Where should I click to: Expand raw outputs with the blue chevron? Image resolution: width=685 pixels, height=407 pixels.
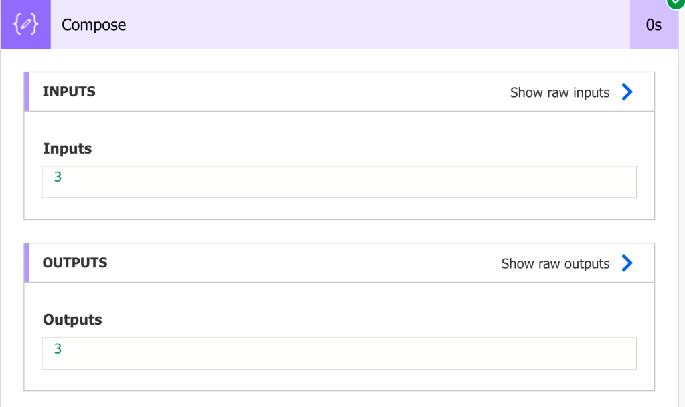coord(627,263)
